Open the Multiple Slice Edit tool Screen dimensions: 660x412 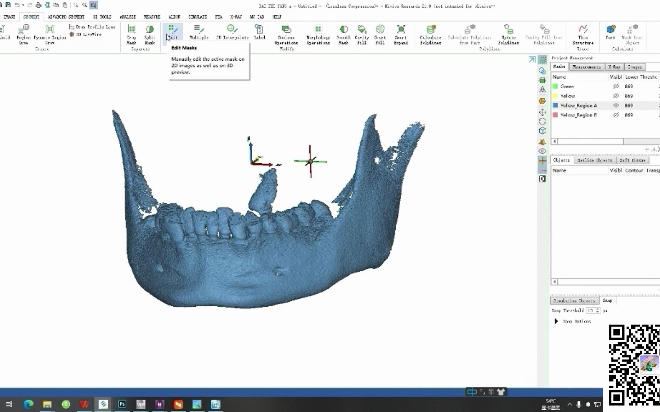(199, 32)
